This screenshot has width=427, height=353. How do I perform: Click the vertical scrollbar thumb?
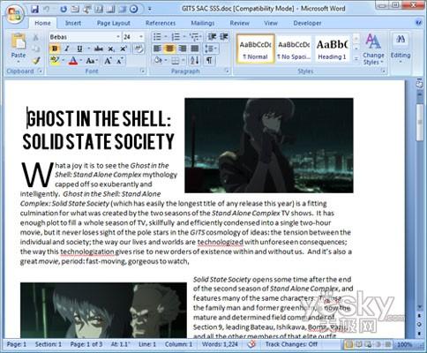[419, 122]
